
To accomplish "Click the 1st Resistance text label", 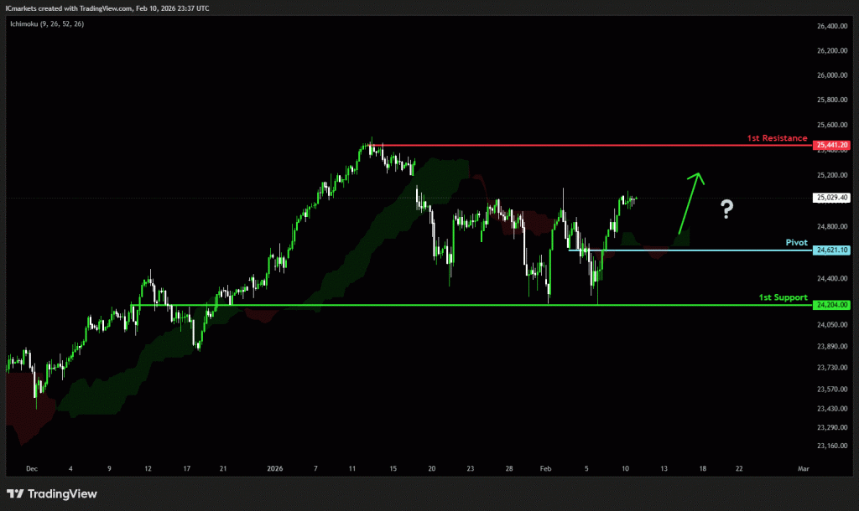I will pyautogui.click(x=777, y=138).
